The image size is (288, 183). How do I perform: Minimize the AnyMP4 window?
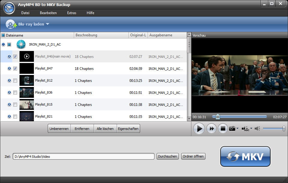[x=264, y=4]
